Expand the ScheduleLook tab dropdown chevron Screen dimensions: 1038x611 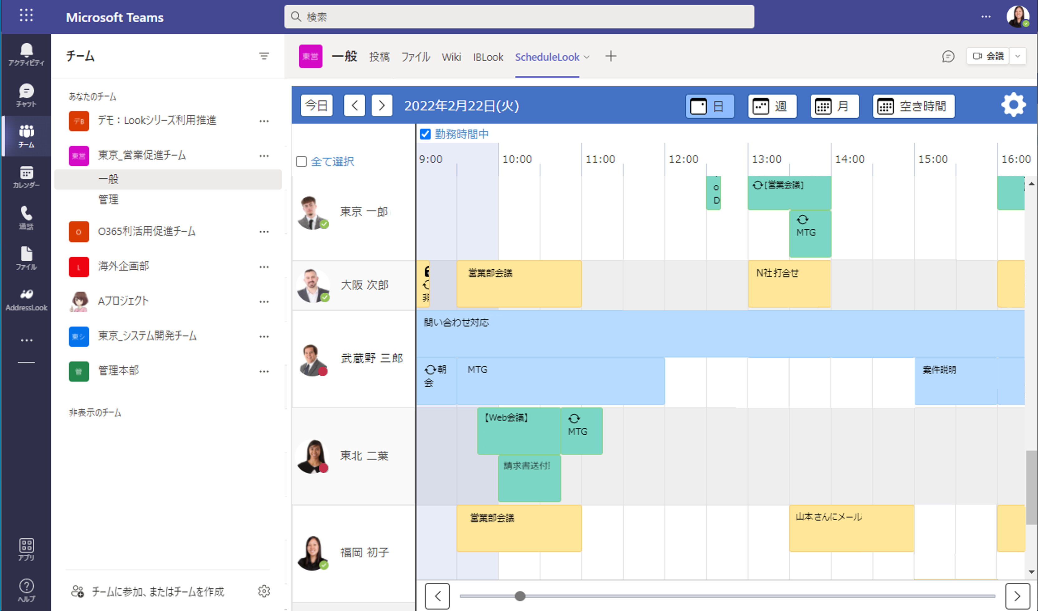587,57
